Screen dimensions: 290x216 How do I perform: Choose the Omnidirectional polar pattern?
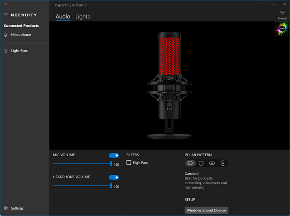pos(201,163)
